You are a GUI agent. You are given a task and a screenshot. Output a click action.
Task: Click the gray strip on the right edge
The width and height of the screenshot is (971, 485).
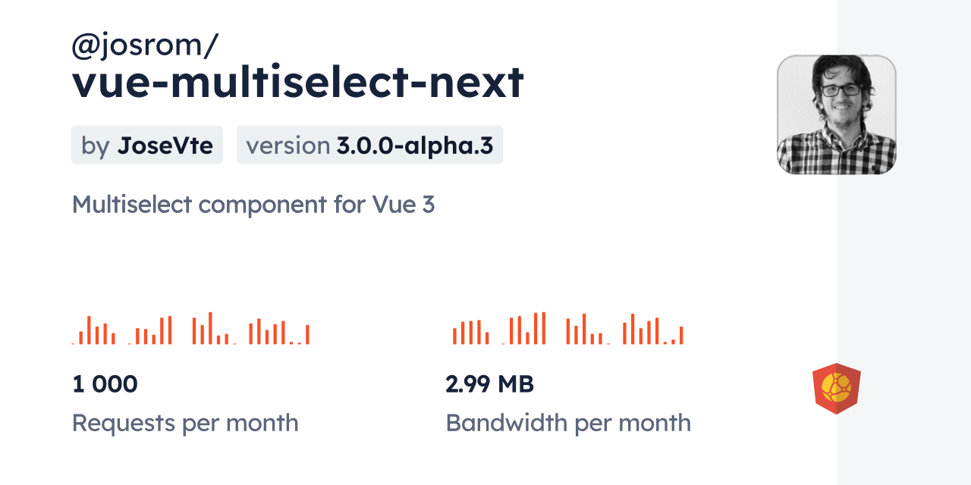(903, 242)
